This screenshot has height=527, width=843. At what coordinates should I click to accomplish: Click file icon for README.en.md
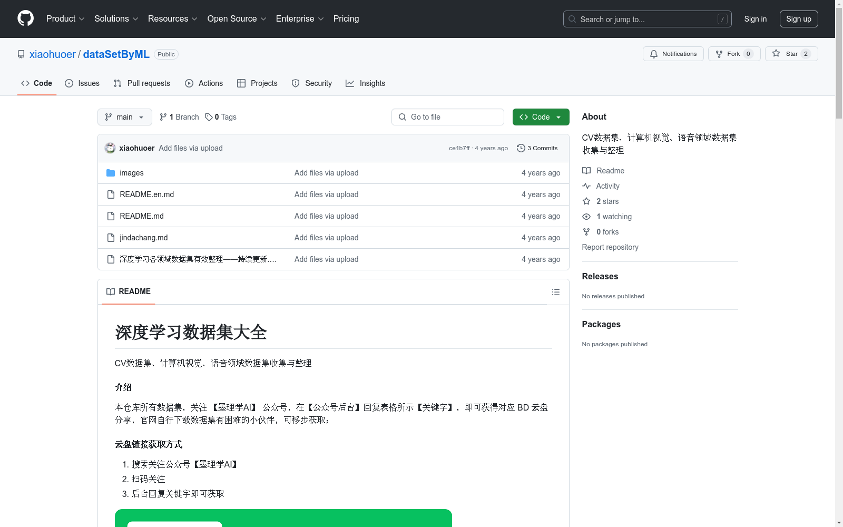111,194
